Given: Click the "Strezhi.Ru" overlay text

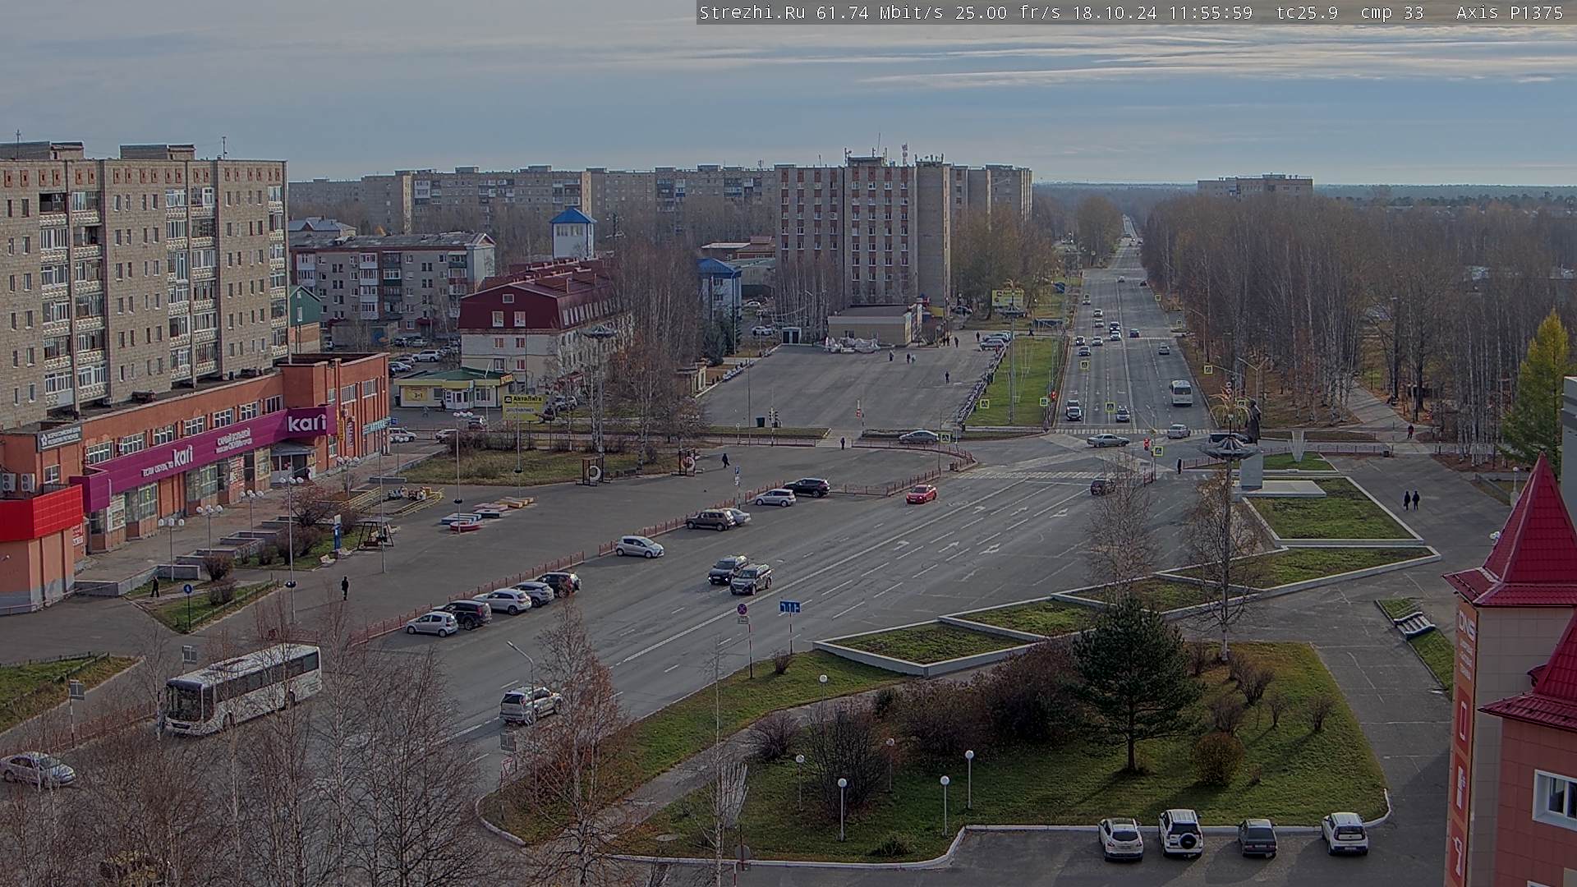Looking at the screenshot, I should 752,12.
